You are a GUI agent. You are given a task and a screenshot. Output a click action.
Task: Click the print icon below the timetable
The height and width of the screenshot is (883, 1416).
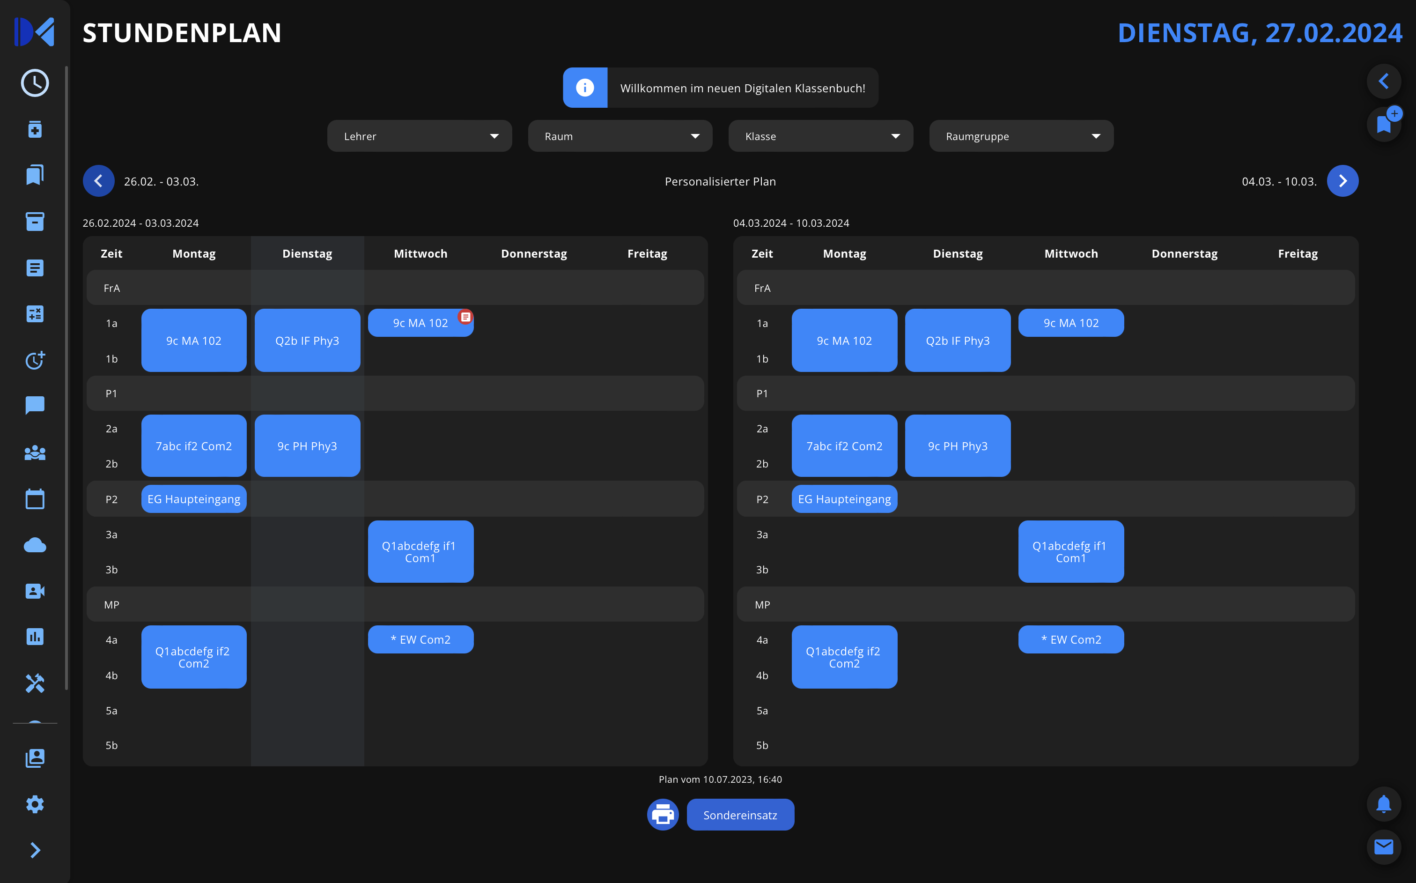coord(663,814)
